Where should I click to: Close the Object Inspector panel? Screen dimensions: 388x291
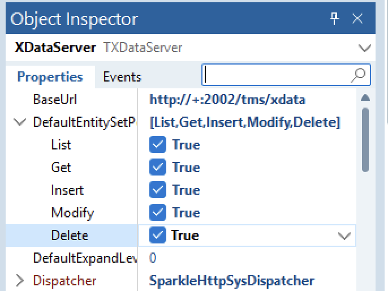click(357, 19)
